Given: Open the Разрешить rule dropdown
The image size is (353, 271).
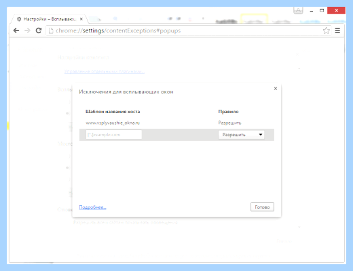Looking at the screenshot, I should pyautogui.click(x=241, y=135).
